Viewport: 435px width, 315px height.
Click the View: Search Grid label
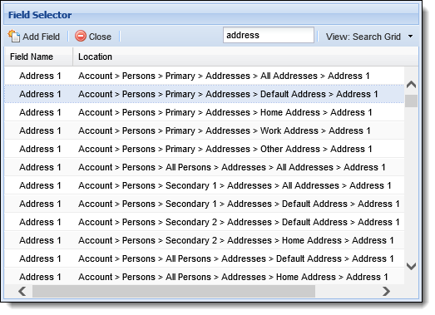[x=363, y=37]
